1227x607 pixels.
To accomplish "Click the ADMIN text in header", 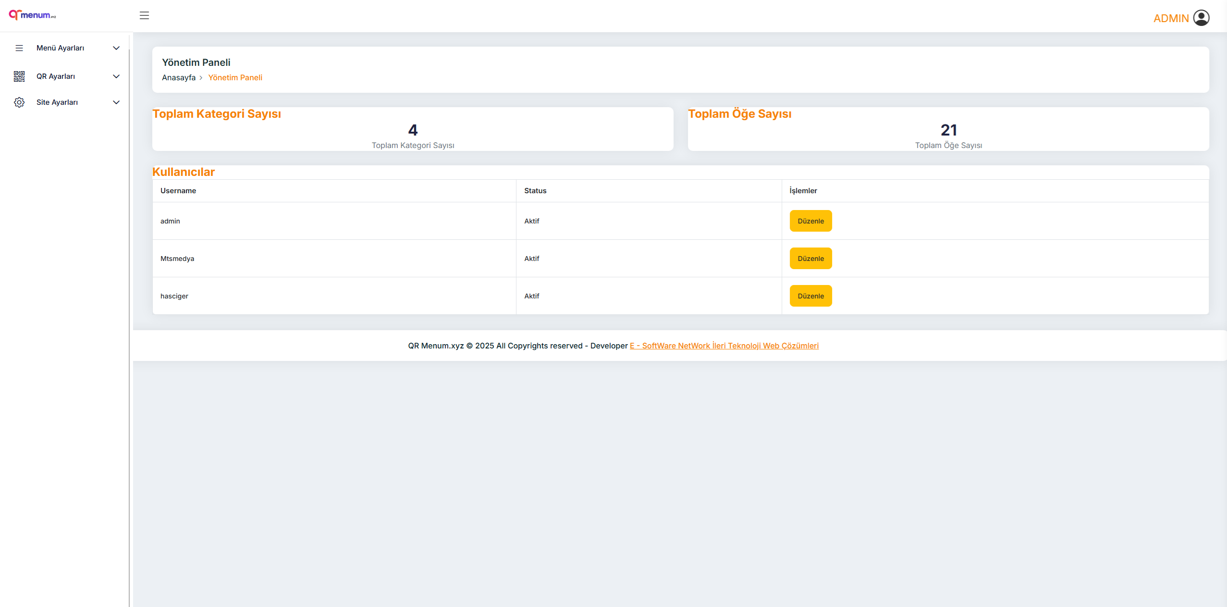I will click(1171, 18).
